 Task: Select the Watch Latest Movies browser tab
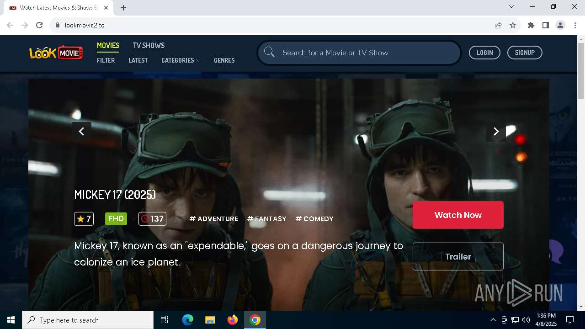click(x=58, y=8)
